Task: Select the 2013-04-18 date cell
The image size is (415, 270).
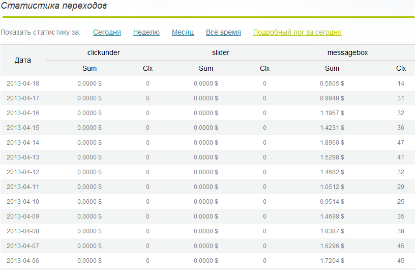Action: (23, 84)
